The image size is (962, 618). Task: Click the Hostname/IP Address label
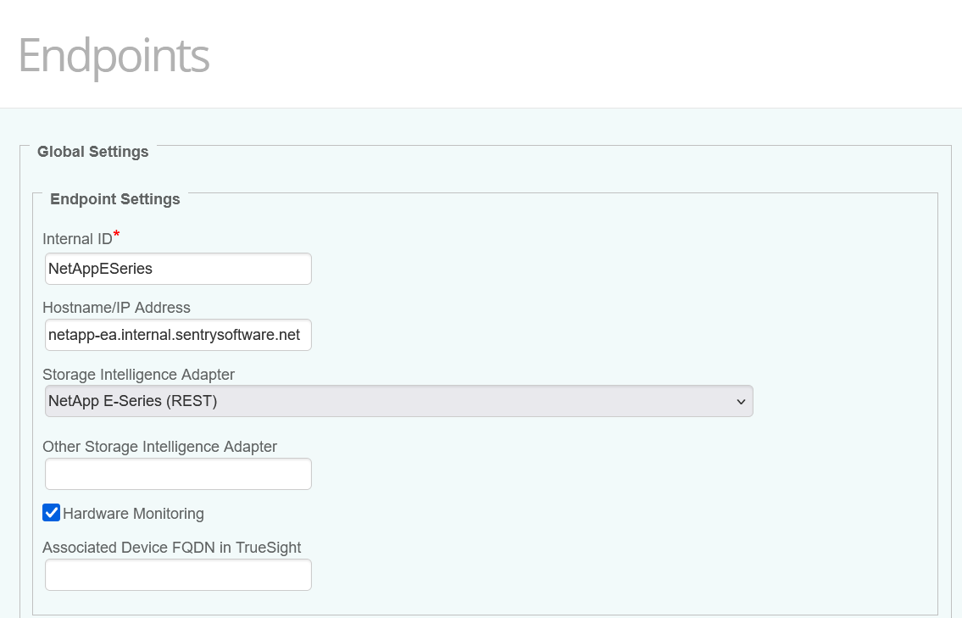pyautogui.click(x=116, y=308)
